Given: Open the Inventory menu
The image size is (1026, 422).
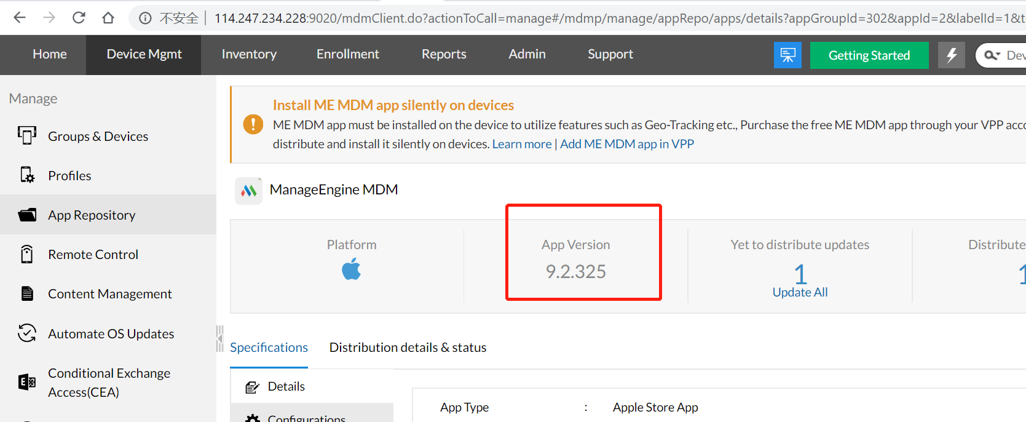Looking at the screenshot, I should pos(249,54).
